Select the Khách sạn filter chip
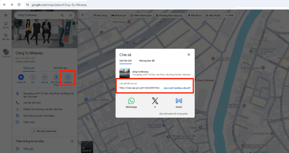 click(119, 16)
